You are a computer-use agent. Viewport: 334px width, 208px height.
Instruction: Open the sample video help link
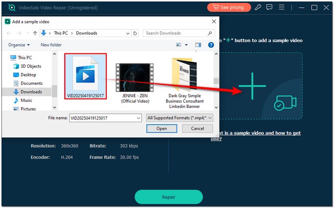coord(256,136)
